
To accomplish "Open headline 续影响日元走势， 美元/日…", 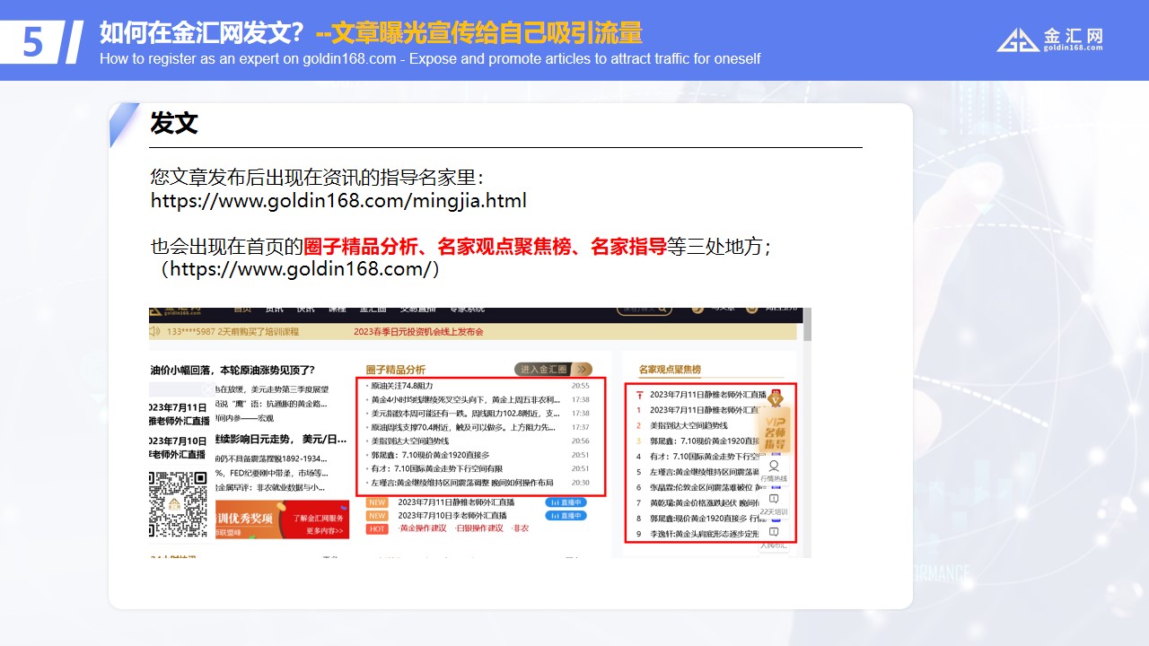I will (x=280, y=440).
